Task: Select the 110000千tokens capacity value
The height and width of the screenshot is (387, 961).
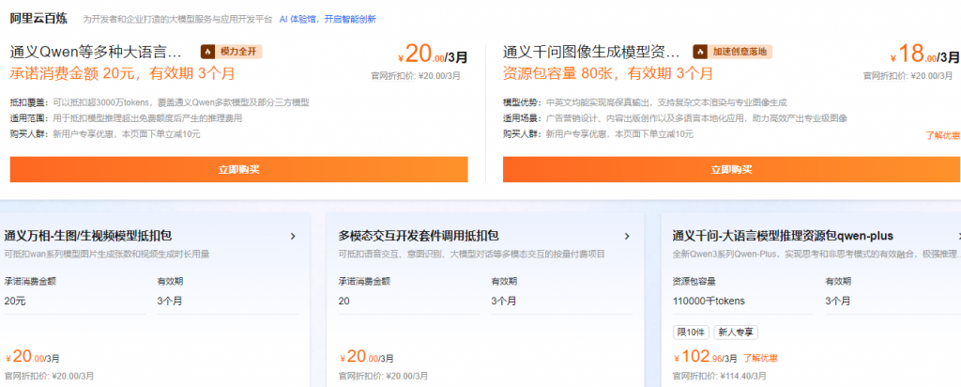Action: point(709,301)
